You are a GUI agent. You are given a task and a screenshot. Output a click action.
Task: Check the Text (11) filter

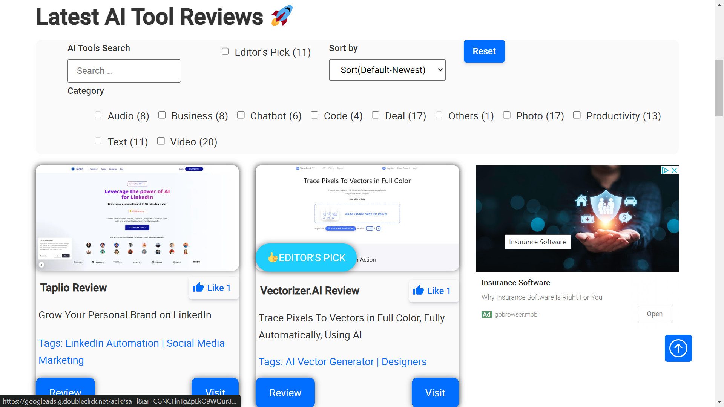point(98,141)
